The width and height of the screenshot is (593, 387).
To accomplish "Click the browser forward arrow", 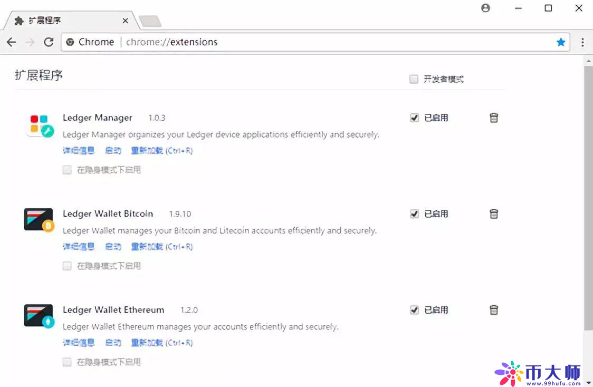I will click(30, 42).
